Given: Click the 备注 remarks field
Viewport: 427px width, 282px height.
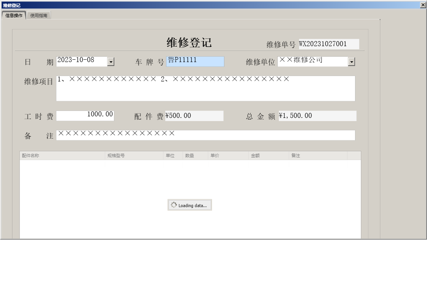Looking at the screenshot, I should [206, 135].
